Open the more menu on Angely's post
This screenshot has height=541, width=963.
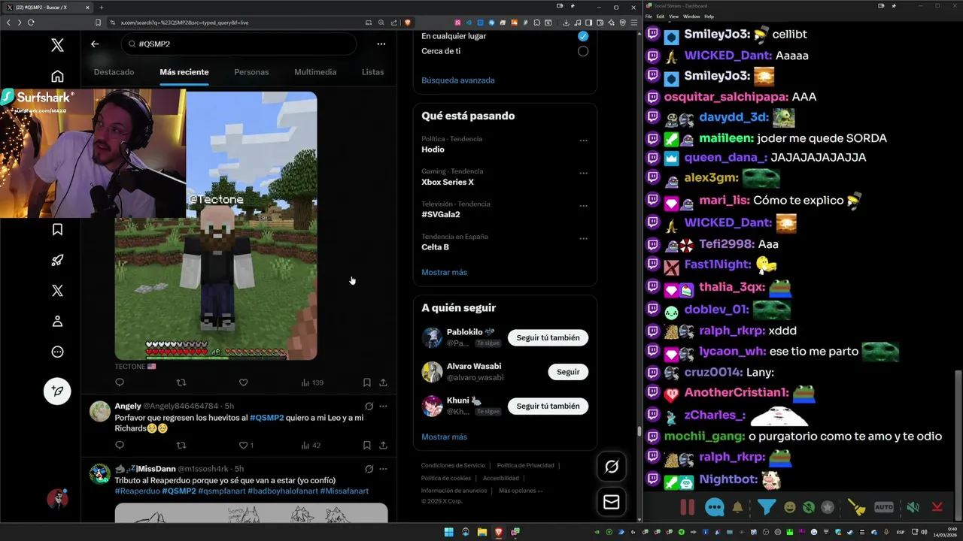click(x=383, y=406)
